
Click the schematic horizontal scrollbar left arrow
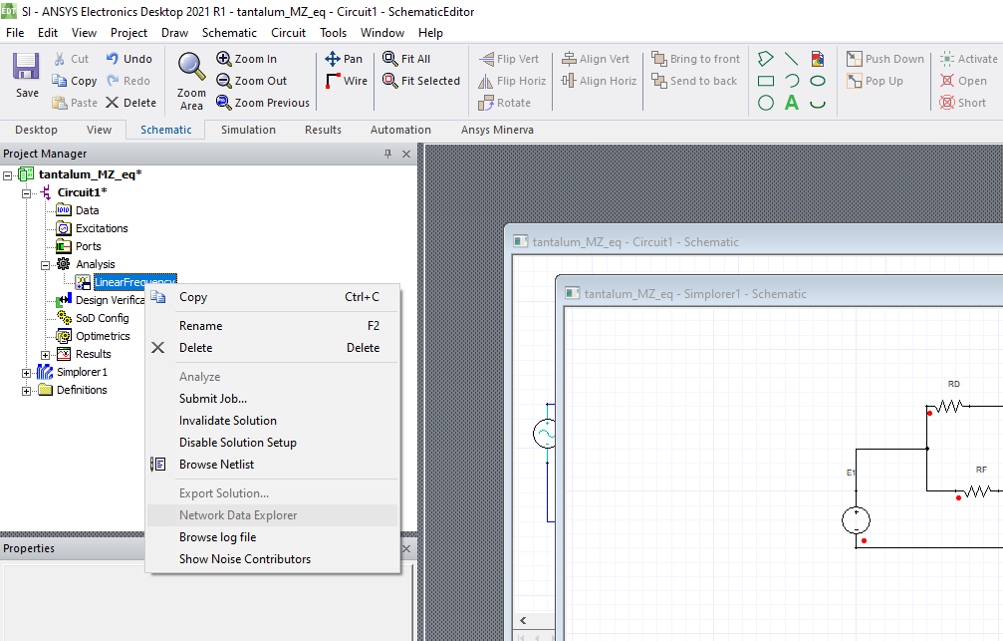click(x=522, y=622)
